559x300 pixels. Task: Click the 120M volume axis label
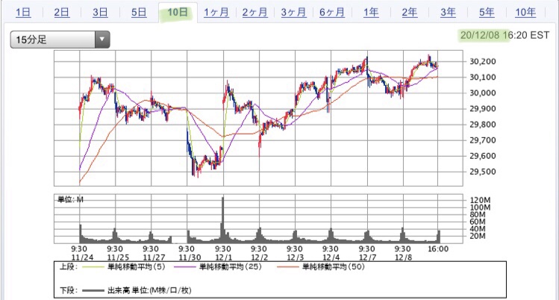point(480,200)
